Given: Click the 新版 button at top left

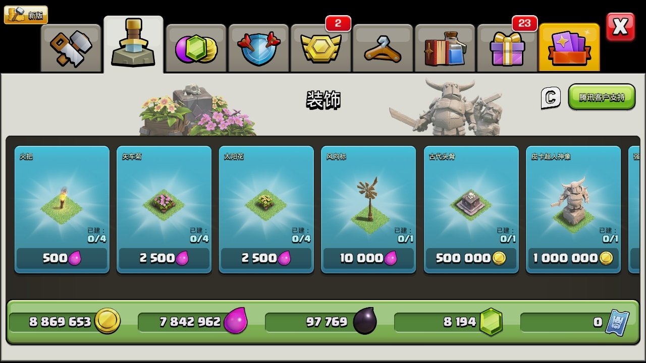Looking at the screenshot, I should pyautogui.click(x=26, y=15).
